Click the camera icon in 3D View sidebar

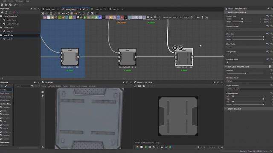click(x=43, y=92)
